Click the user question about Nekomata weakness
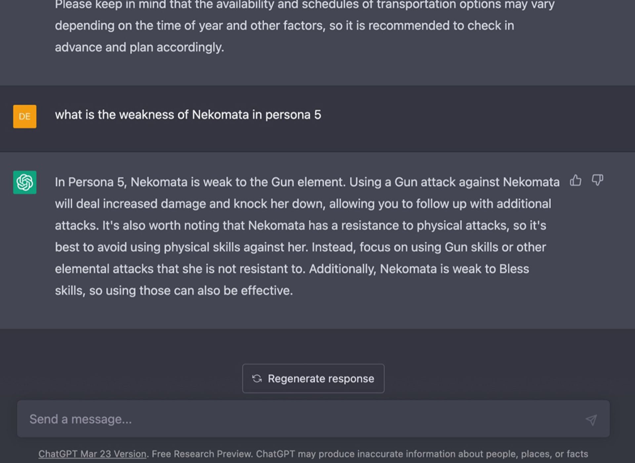Viewport: 635px width, 463px height. pos(188,115)
